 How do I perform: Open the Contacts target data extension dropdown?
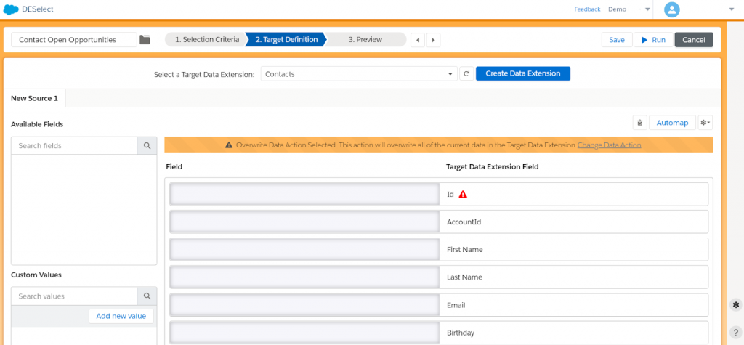coord(359,74)
